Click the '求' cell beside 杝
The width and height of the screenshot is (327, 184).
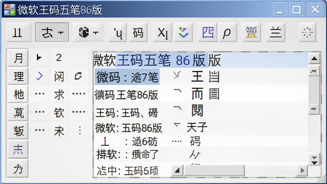59,95
